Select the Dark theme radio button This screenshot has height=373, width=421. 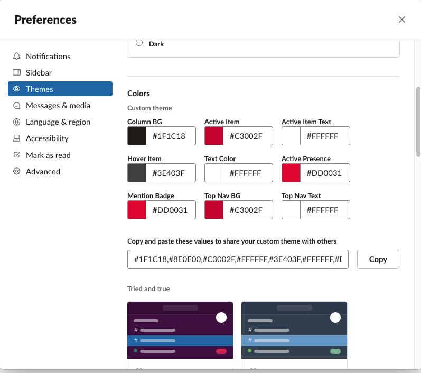pyautogui.click(x=139, y=43)
